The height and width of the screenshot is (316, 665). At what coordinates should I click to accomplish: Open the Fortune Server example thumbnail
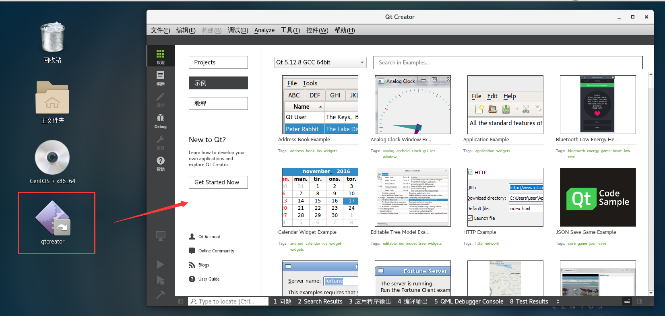[x=413, y=278]
